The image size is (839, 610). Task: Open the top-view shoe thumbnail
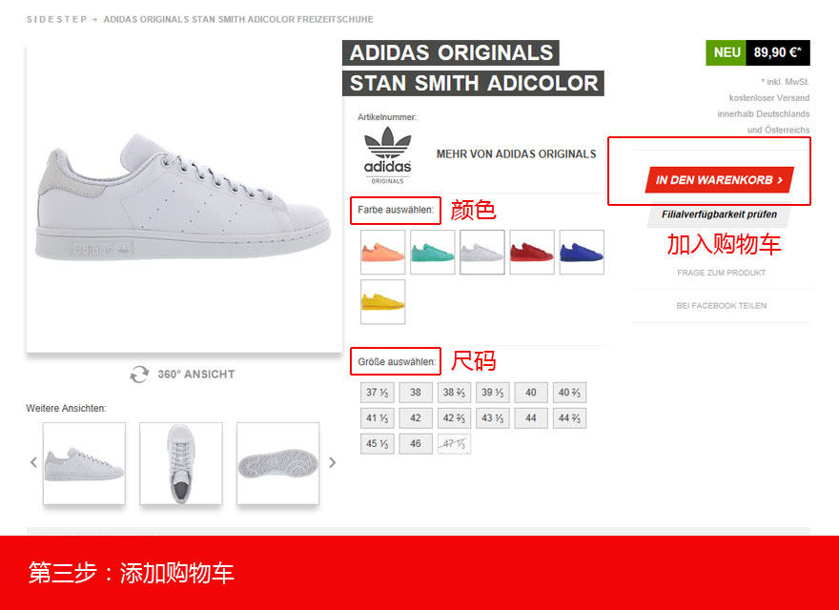click(181, 463)
